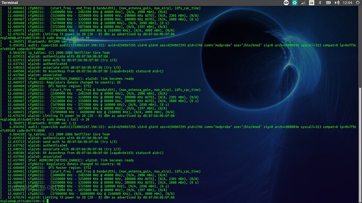Image resolution: width=362 pixels, height=203 pixels.
Task: Open the battery status indicator
Action: coord(328,3)
